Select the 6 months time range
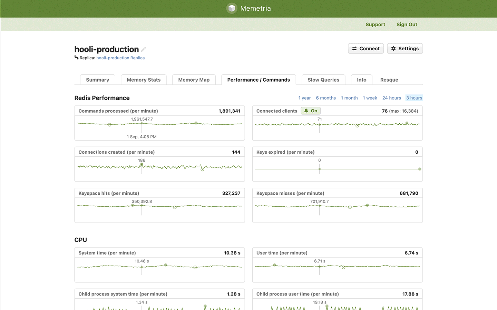Image resolution: width=497 pixels, height=310 pixels. pos(326,98)
